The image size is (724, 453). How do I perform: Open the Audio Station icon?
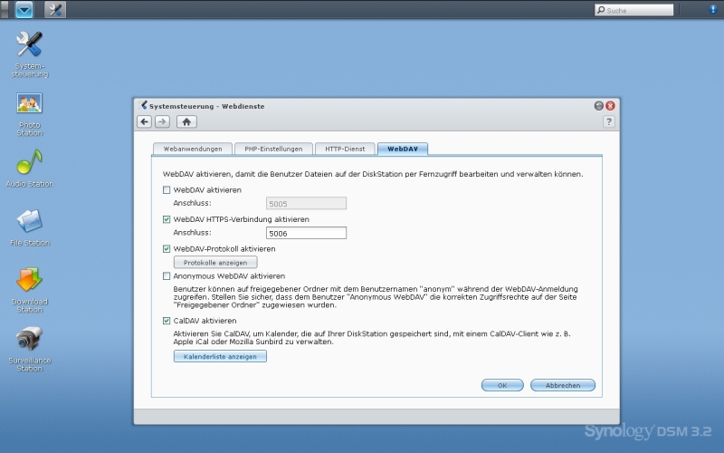(30, 163)
